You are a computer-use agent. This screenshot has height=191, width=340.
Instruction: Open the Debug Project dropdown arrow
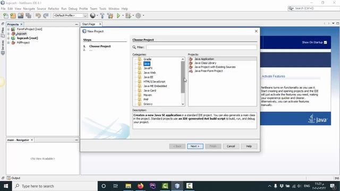133,15
